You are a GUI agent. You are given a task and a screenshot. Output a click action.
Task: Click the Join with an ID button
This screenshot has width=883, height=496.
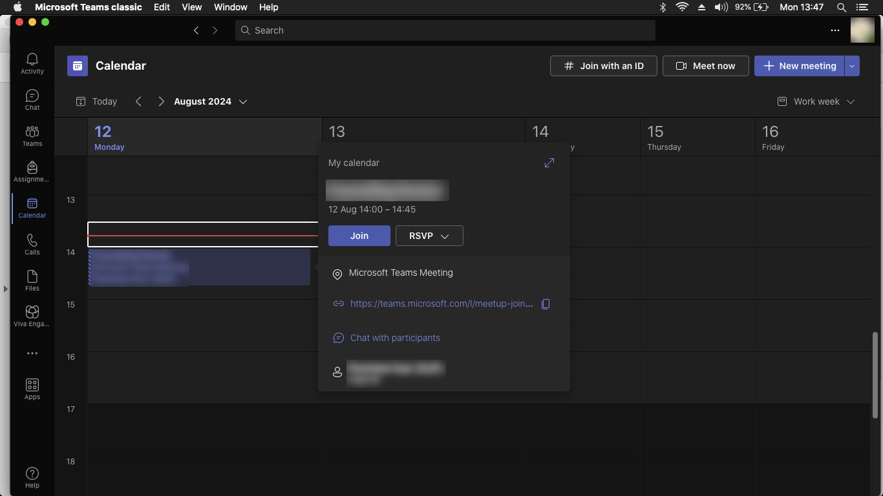point(604,66)
